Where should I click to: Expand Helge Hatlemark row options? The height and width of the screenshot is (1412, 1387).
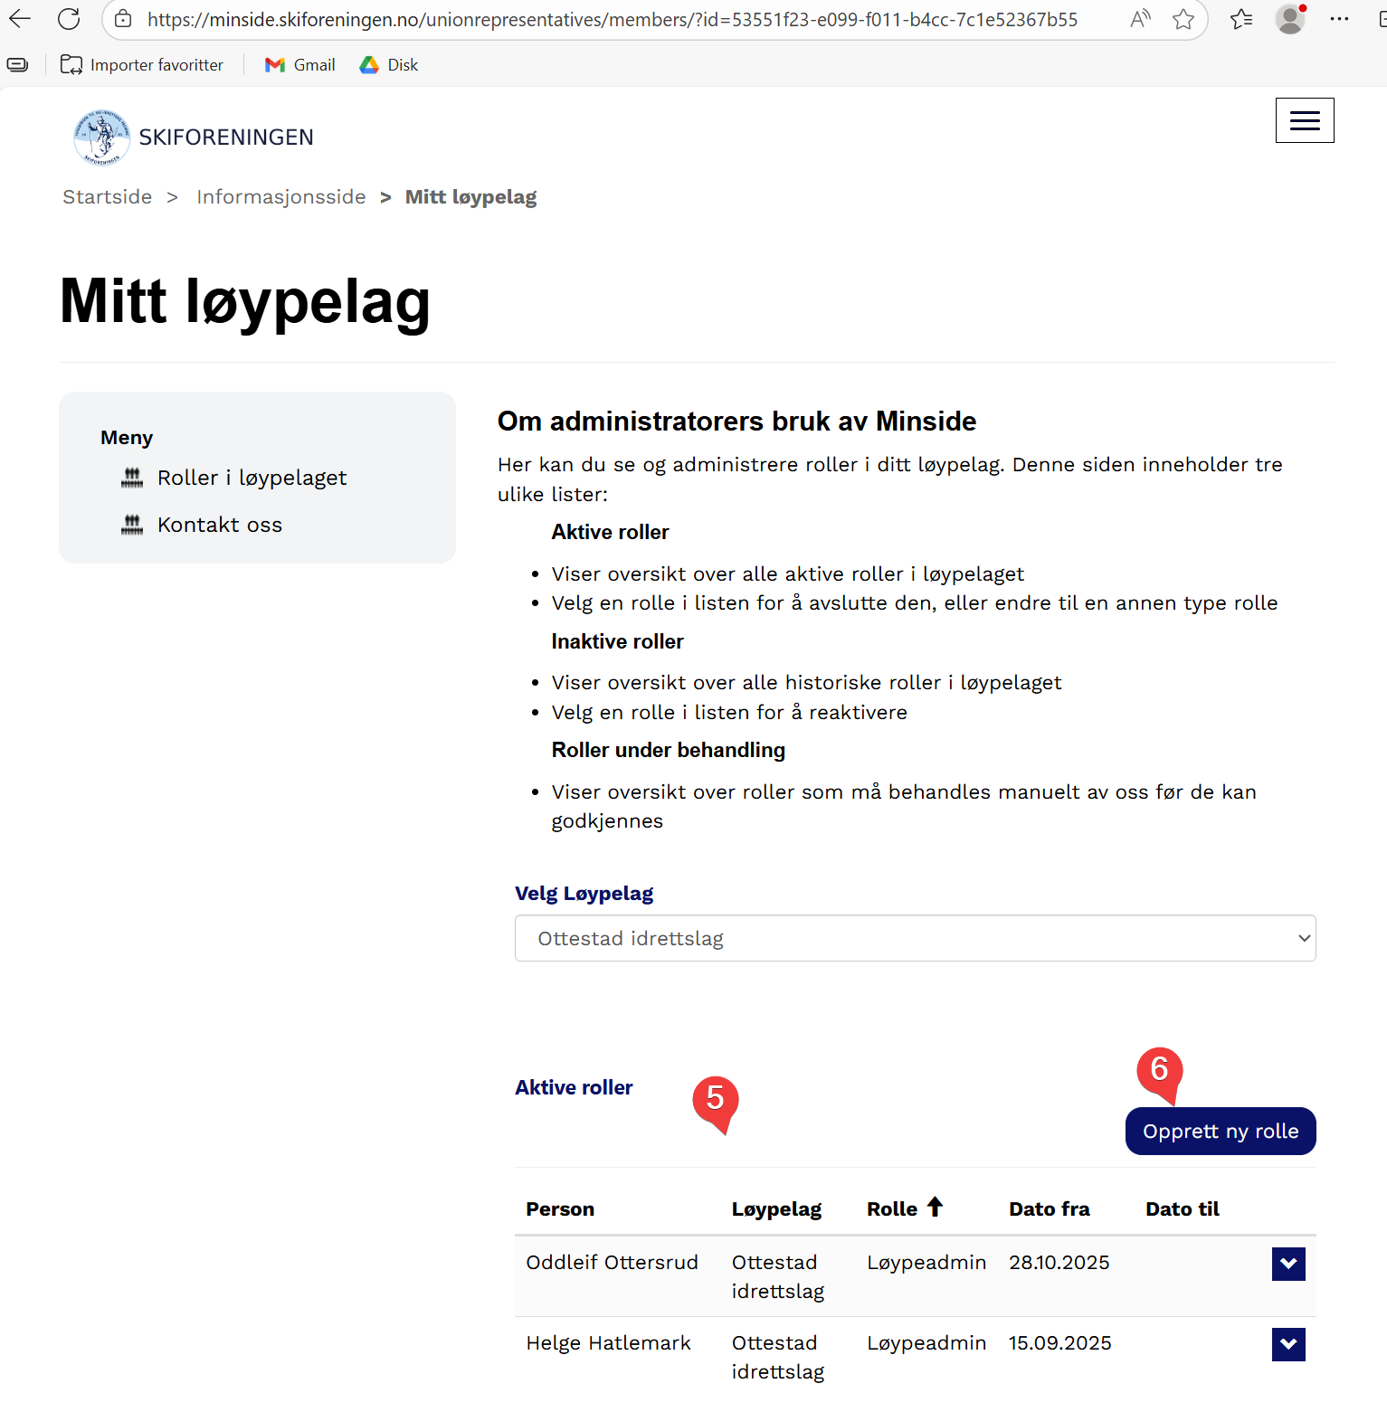pos(1287,1344)
